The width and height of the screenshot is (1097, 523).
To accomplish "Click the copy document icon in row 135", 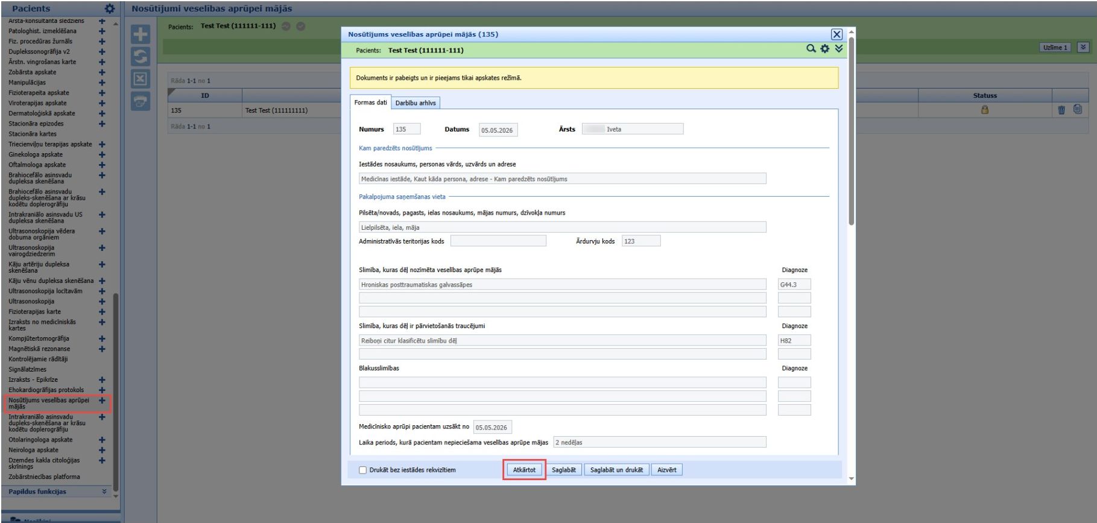I will click(1078, 109).
